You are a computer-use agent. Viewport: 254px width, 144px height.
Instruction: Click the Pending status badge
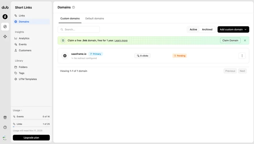179,56
